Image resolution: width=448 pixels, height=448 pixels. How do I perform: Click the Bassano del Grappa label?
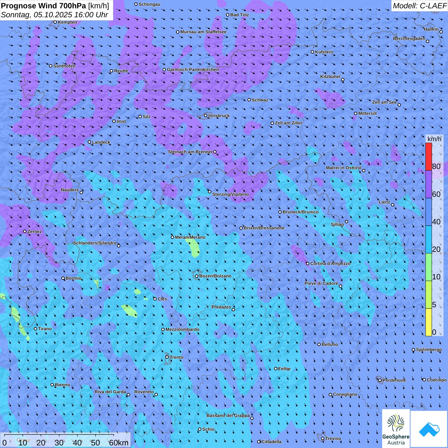228,415
